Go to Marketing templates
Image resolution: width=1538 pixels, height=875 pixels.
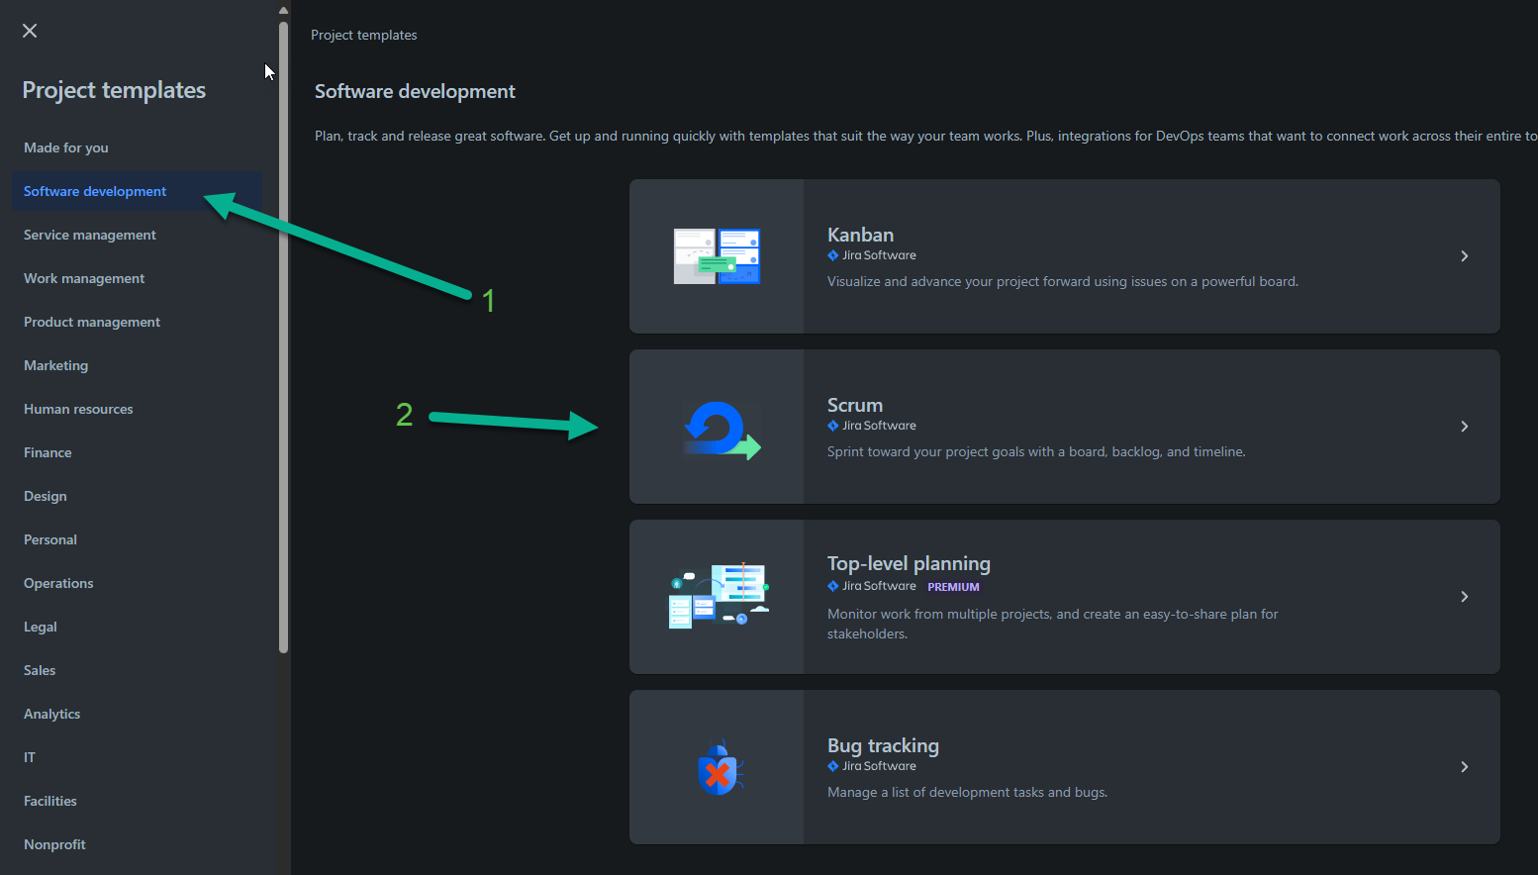tap(56, 365)
